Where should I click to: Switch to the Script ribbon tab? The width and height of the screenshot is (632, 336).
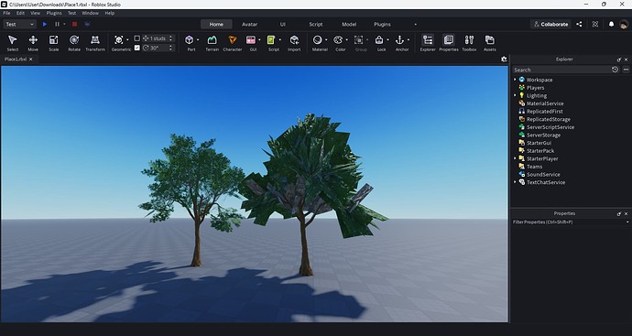tap(316, 24)
